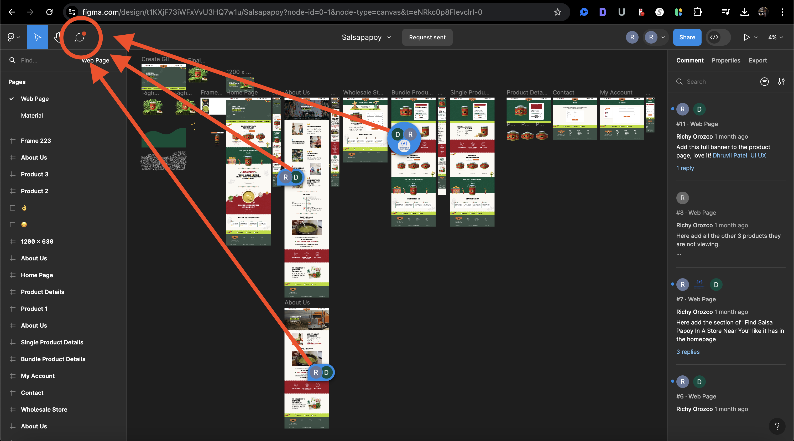The height and width of the screenshot is (441, 794).
Task: Click the thumbs-up emoji layer box
Action: point(13,208)
